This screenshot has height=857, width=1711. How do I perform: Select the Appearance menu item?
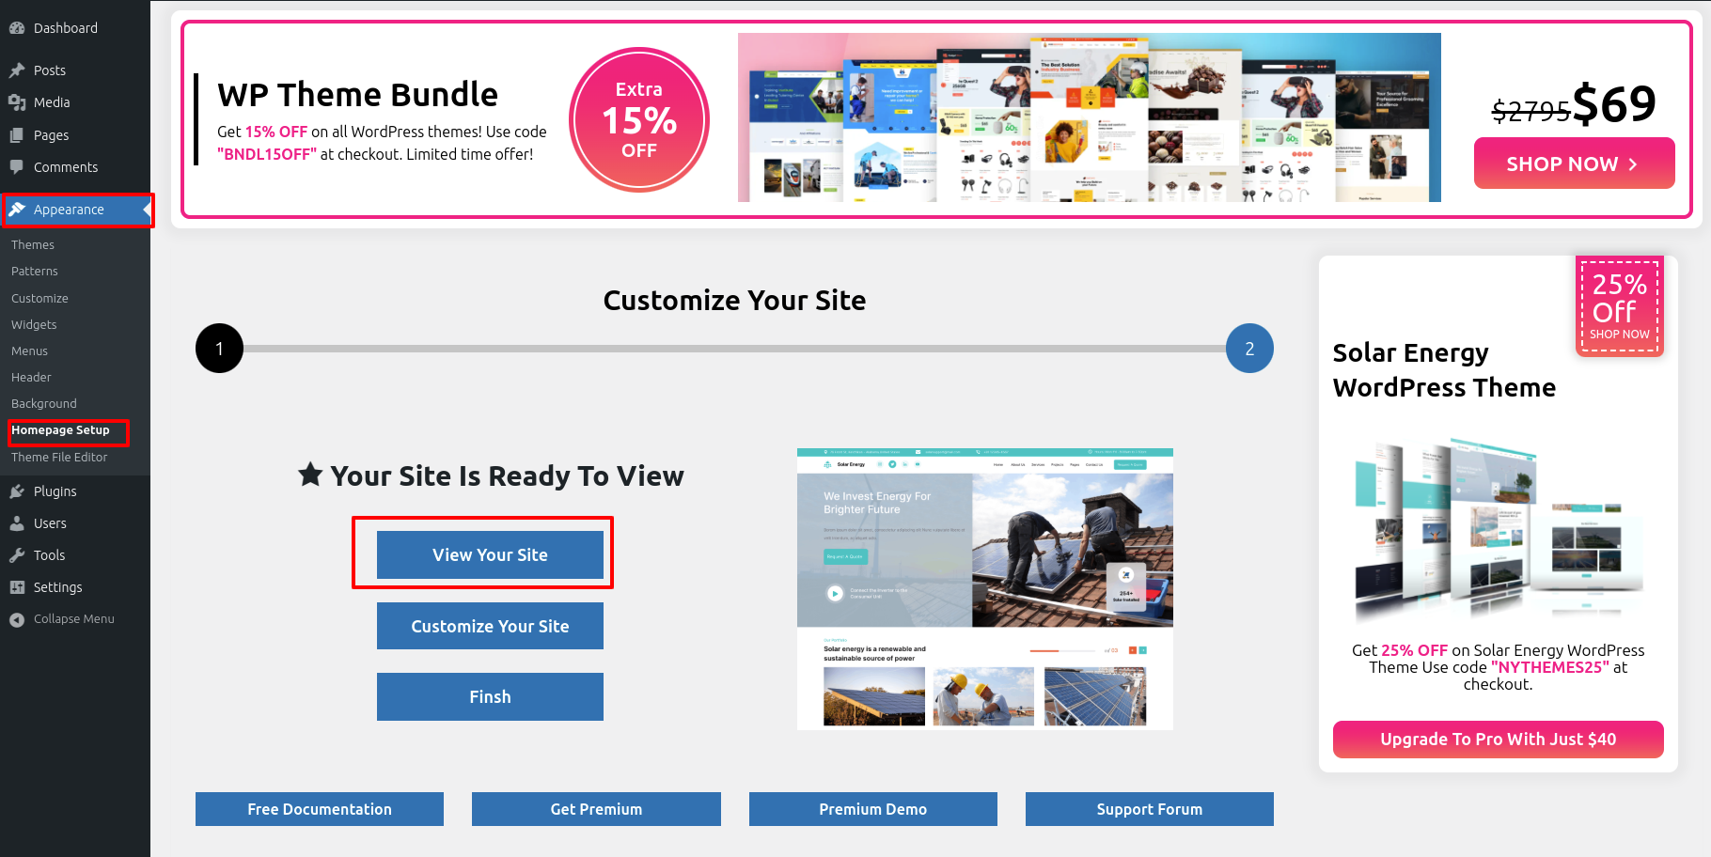(75, 210)
